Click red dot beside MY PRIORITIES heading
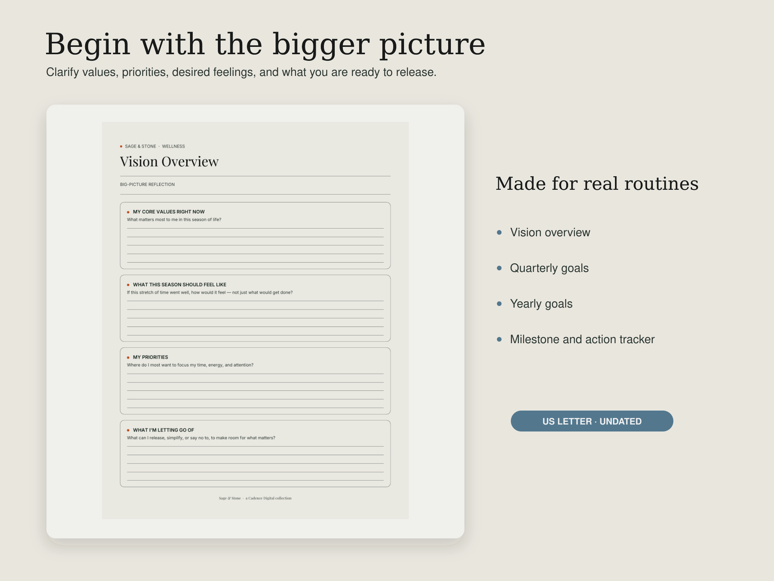This screenshot has height=581, width=774. (128, 357)
